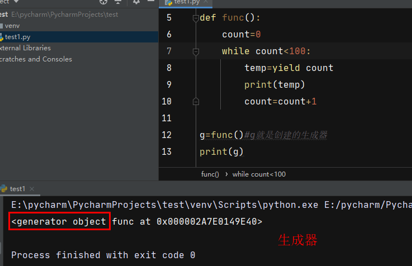
Task: Close the test1 run tab
Action: (x=32, y=189)
